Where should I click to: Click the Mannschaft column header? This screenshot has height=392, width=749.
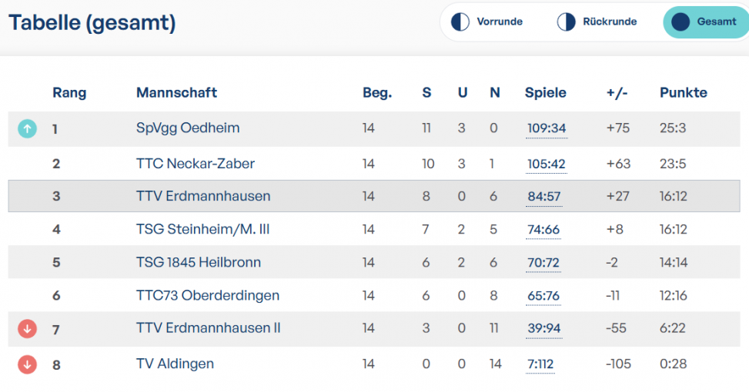click(x=176, y=92)
